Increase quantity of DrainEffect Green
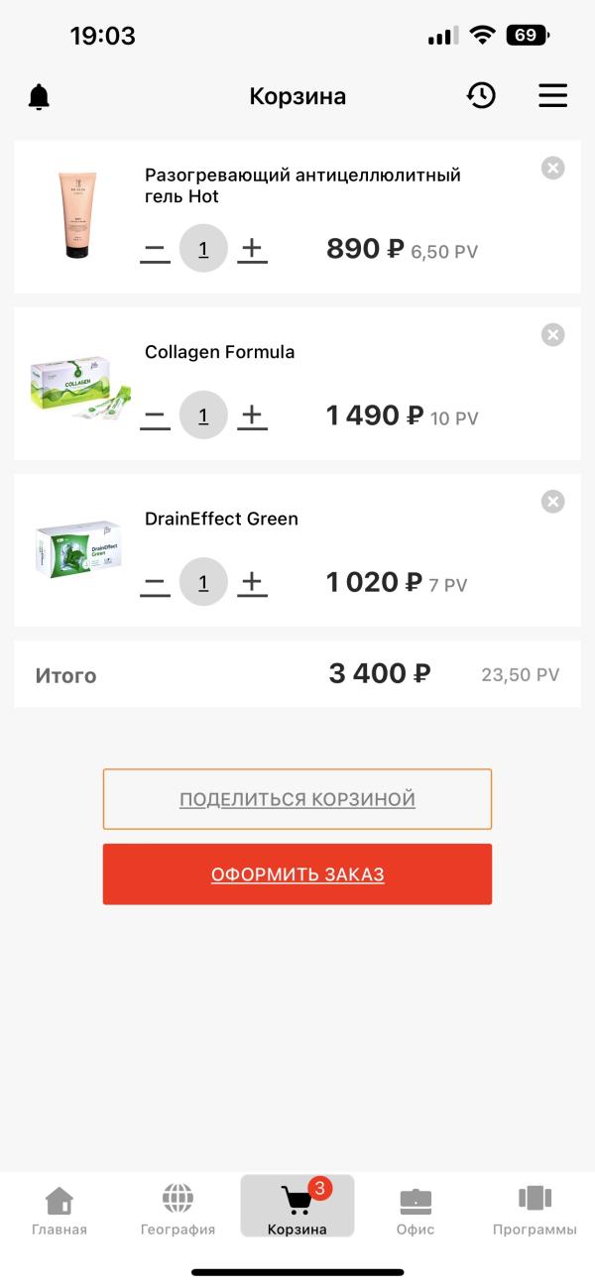 click(x=253, y=582)
